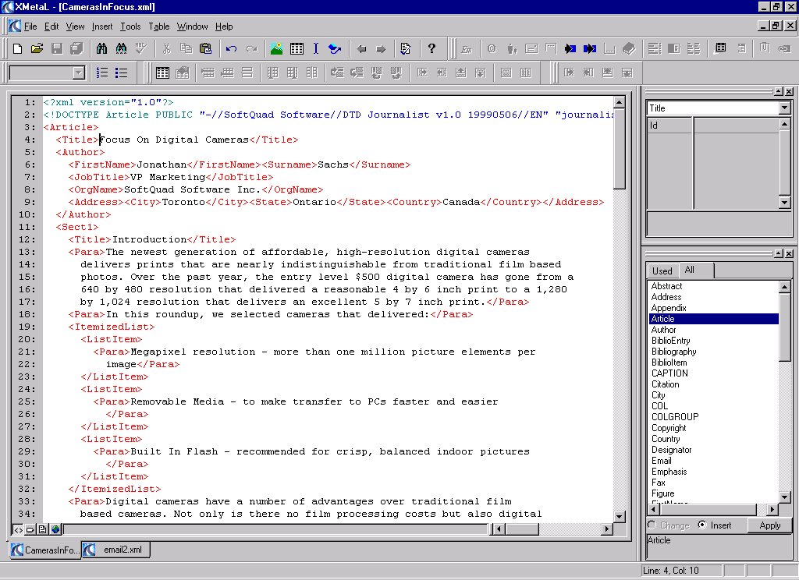Click the text 'Focus On Digital Cameras'
The width and height of the screenshot is (799, 580).
(174, 140)
